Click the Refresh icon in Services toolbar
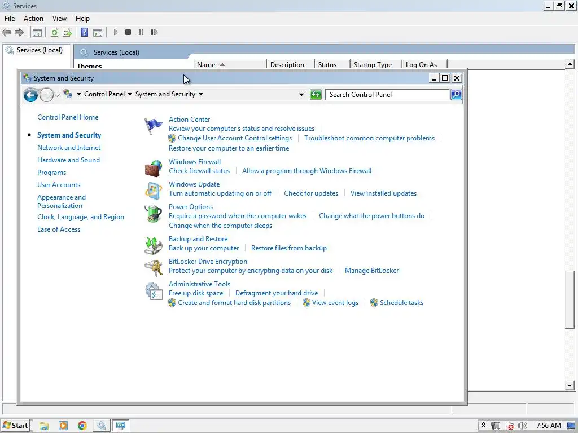The height and width of the screenshot is (433, 578). coord(55,32)
